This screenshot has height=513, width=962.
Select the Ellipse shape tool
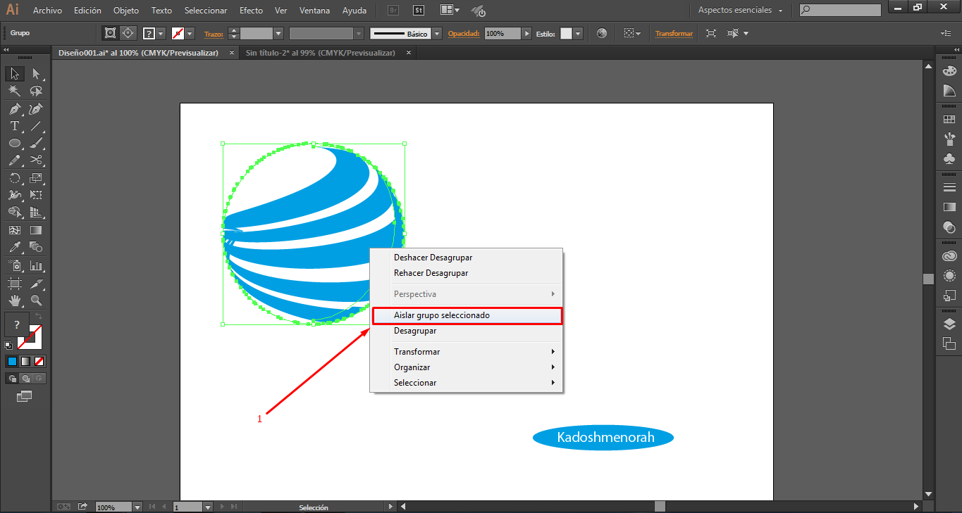14,143
